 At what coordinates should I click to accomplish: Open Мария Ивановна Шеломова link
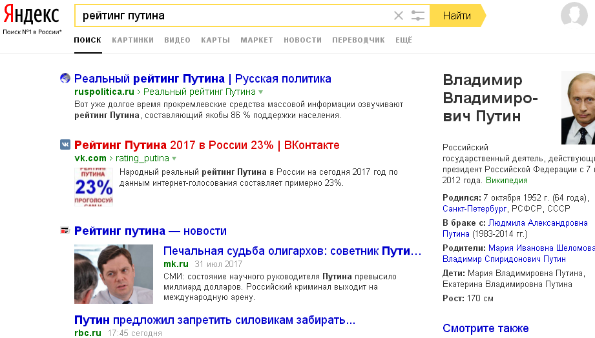coord(541,248)
